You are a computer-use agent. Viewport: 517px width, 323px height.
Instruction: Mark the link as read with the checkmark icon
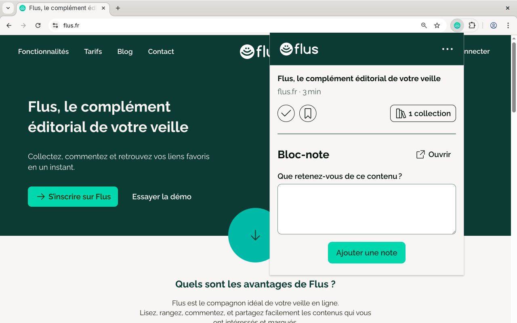click(286, 113)
